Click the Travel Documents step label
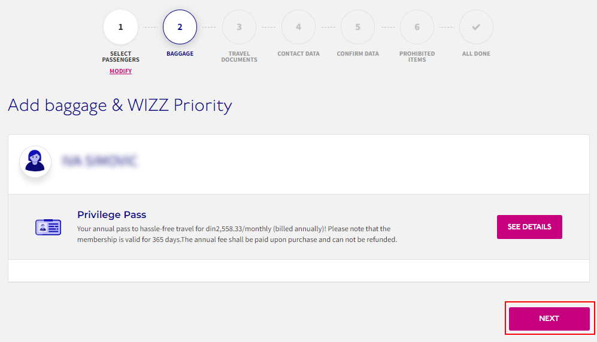Image resolution: width=597 pixels, height=342 pixels. point(239,57)
